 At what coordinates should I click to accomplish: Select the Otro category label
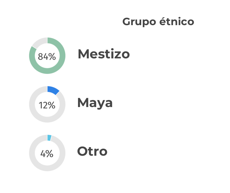coord(92,151)
